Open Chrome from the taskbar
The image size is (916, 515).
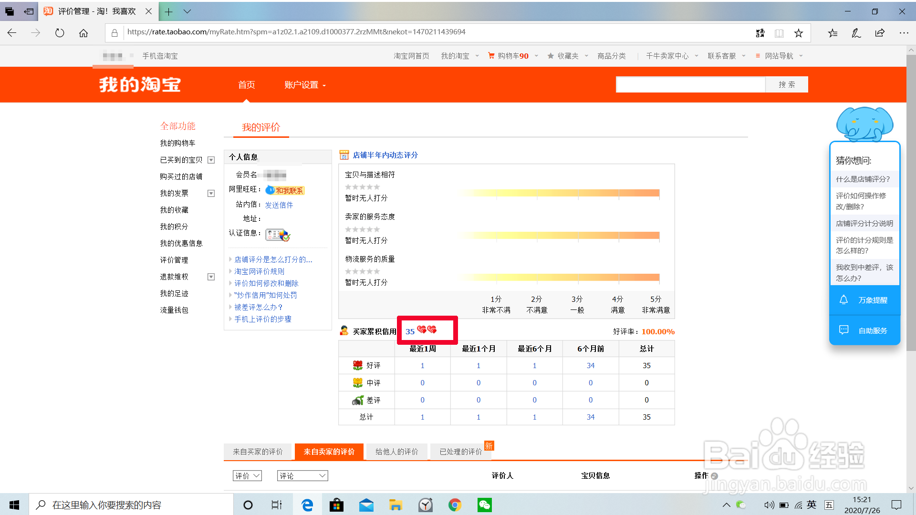455,505
